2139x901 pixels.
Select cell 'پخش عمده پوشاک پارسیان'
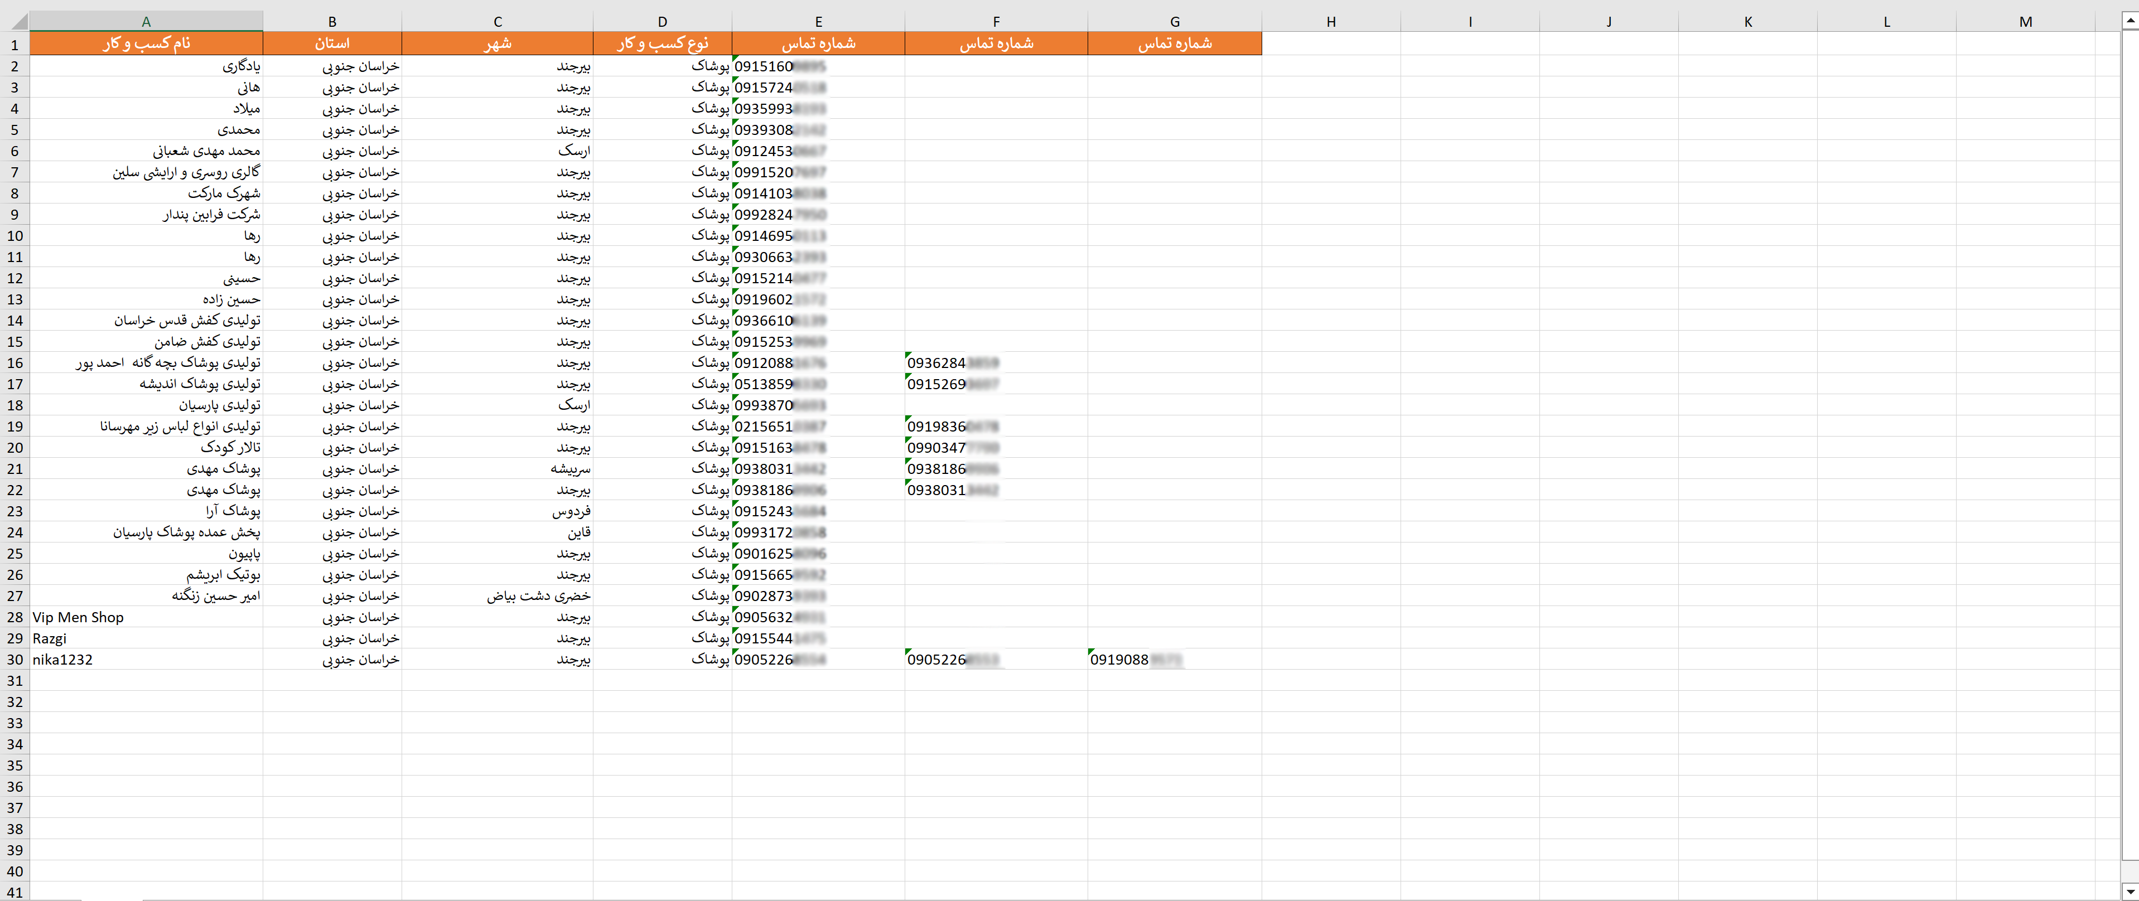click(x=146, y=532)
